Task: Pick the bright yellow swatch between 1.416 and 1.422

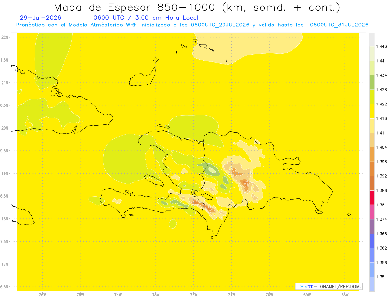Action: [x=372, y=111]
